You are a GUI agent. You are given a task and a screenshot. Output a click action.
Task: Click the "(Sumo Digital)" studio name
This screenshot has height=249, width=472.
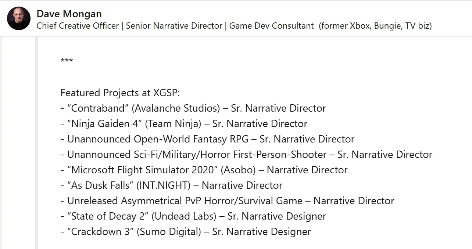[169, 232]
